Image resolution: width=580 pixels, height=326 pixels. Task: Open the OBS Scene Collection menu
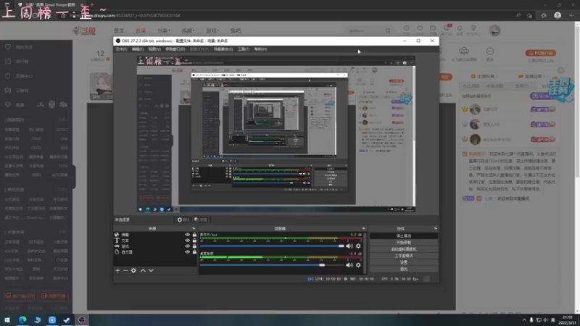point(223,49)
